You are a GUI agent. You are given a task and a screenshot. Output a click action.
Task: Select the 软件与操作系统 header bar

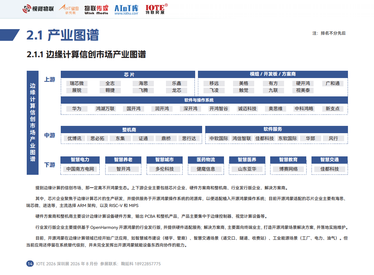(x=204, y=100)
